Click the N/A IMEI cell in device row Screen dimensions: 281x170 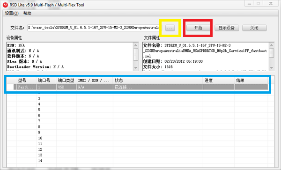95,87
